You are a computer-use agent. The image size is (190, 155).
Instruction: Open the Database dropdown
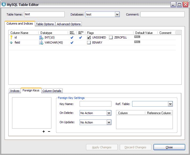(x=117, y=14)
